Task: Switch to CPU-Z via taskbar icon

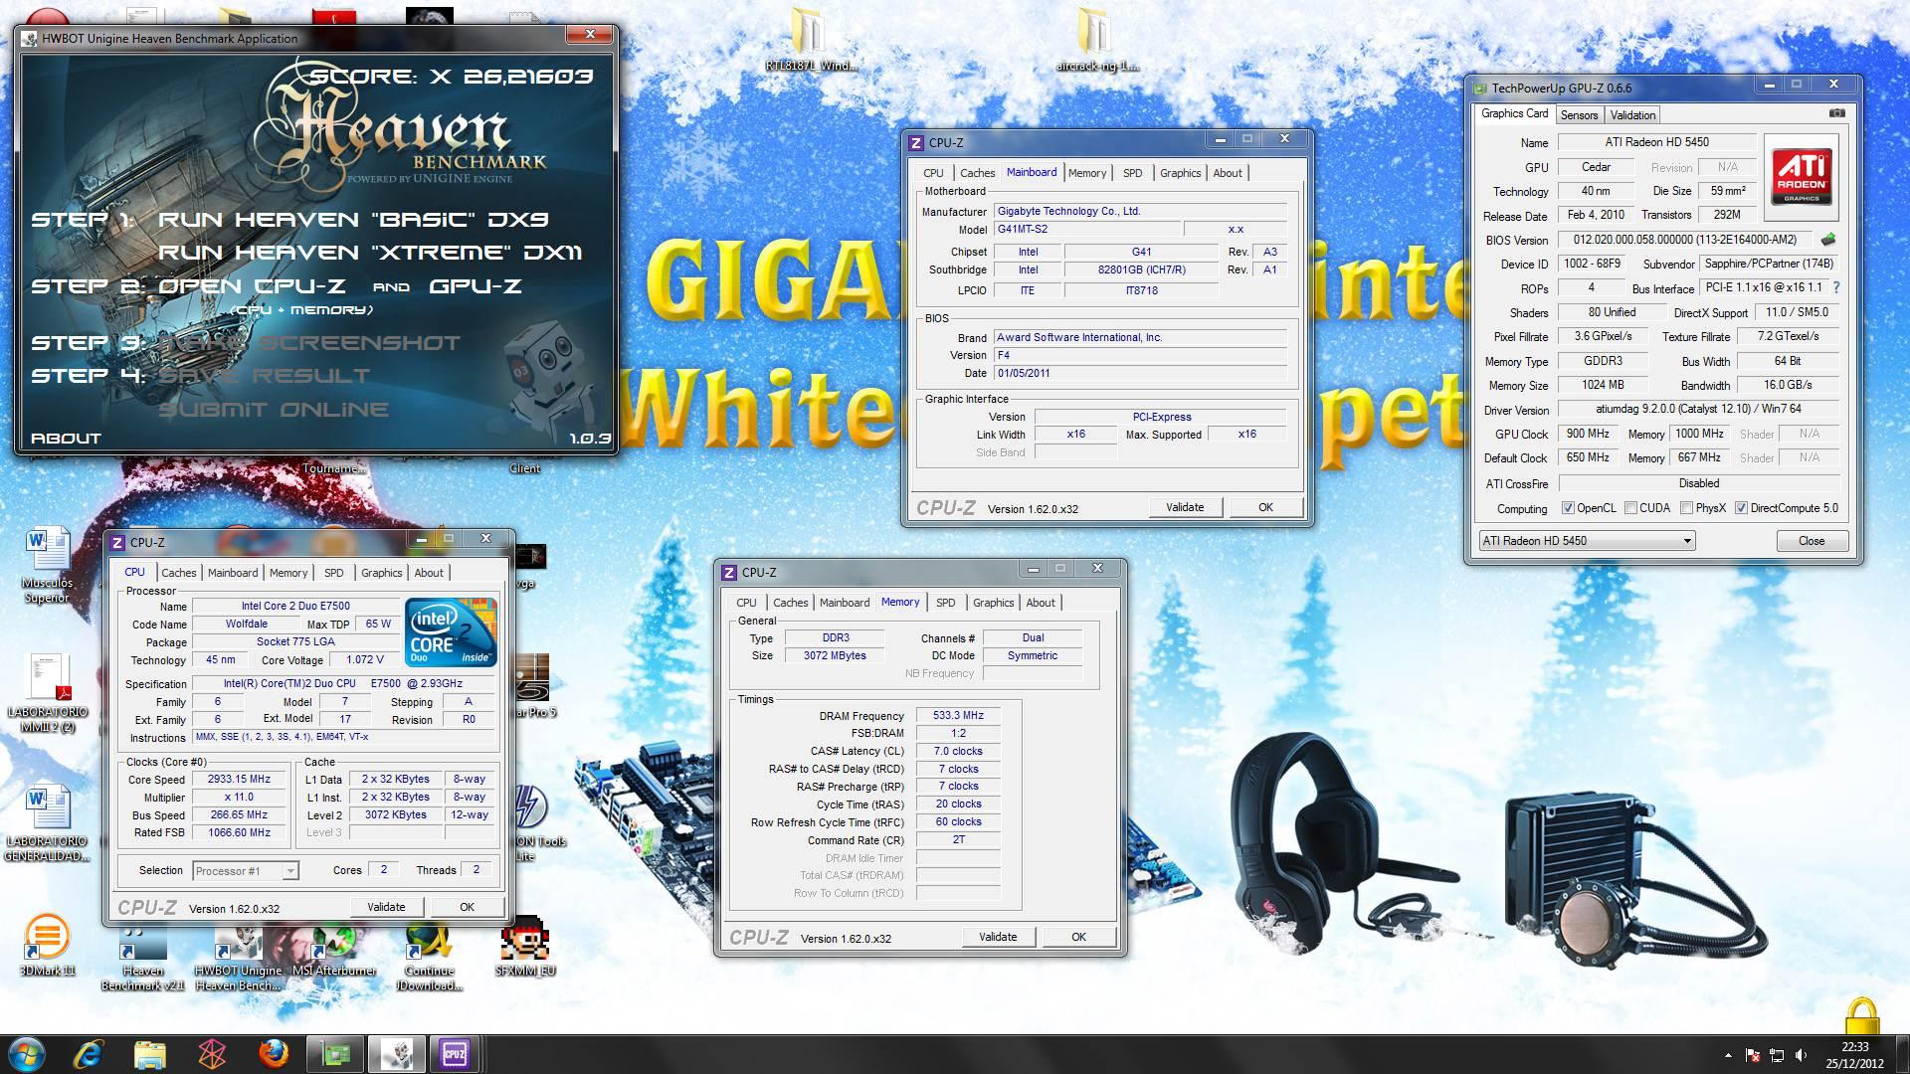Action: coord(456,1053)
